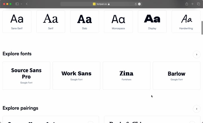
Task: Click the page vertical scrollbar
Action: (202, 28)
